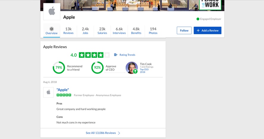Open the "Apple" review title link
The height and width of the screenshot is (139, 264).
tap(63, 90)
